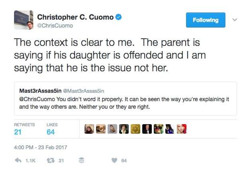Image resolution: width=250 pixels, height=173 pixels.
Task: Click the red-haired liker avatar
Action: tap(182, 129)
